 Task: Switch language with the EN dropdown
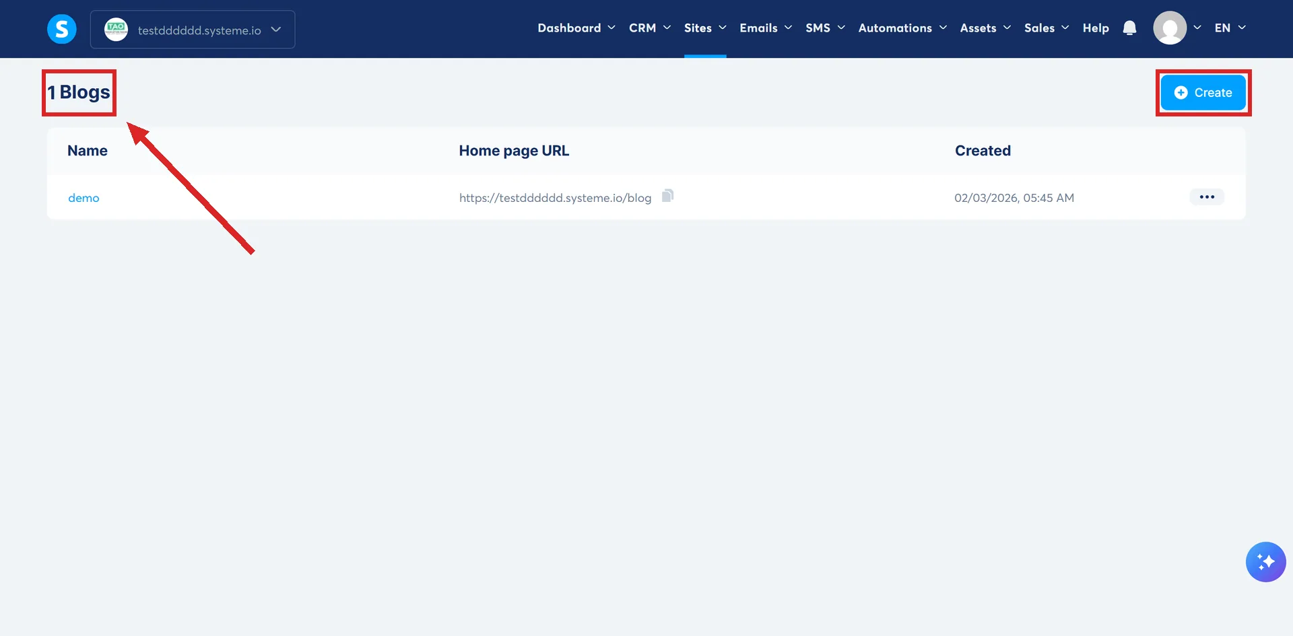[x=1230, y=28]
